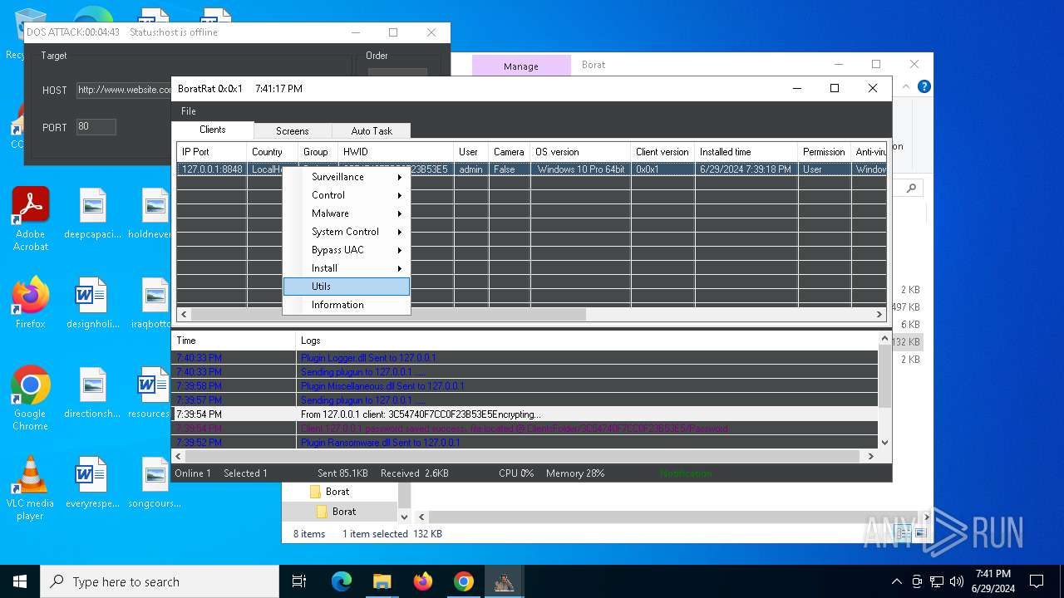
Task: Open the Control submenu entry
Action: (x=347, y=195)
